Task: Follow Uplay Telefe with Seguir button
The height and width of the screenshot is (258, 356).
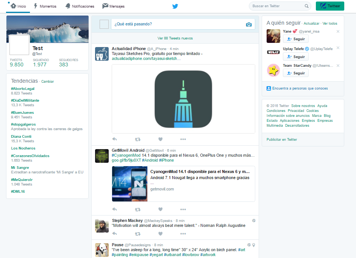Action: 296,57
